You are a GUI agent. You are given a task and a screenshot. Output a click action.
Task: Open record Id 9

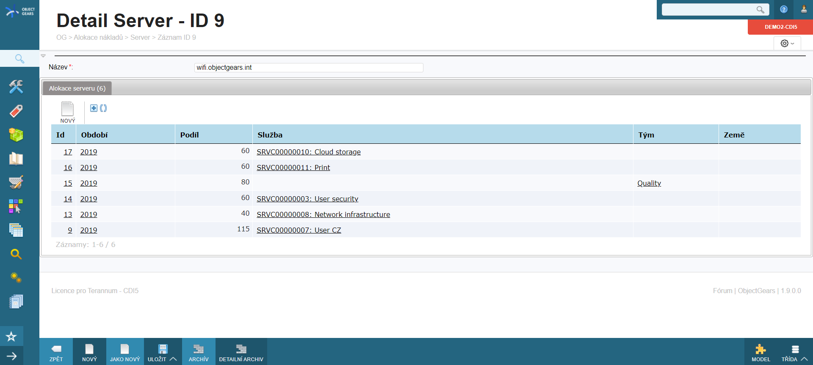tap(70, 230)
